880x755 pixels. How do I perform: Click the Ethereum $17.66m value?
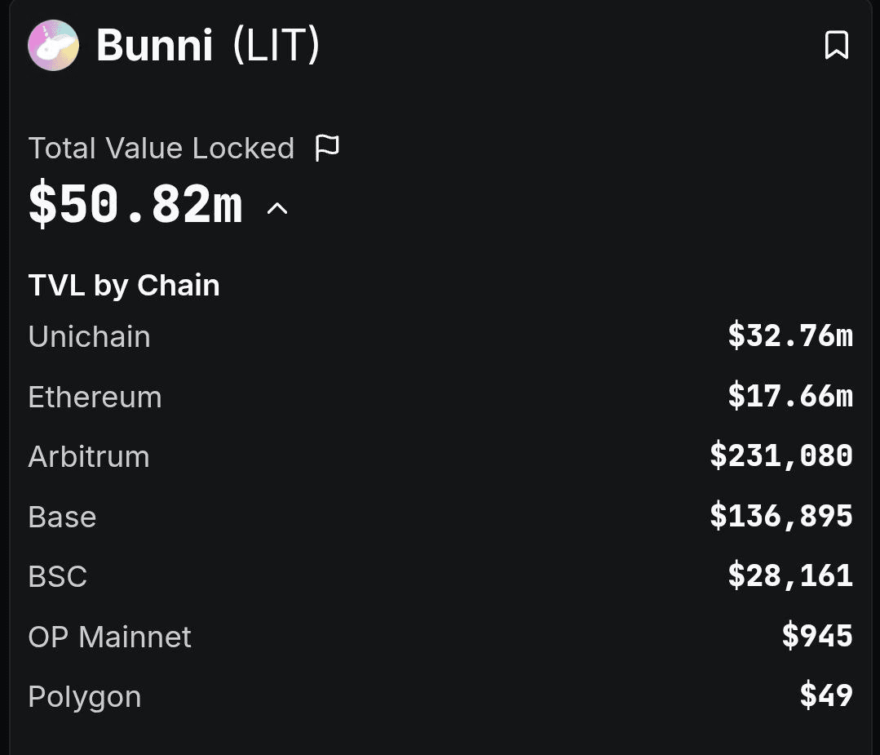coord(790,396)
